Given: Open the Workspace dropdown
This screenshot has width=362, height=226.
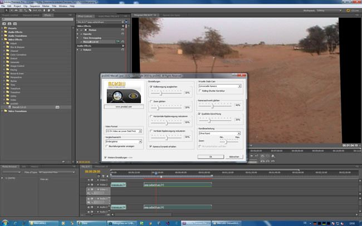Looking at the screenshot, I should 329,11.
